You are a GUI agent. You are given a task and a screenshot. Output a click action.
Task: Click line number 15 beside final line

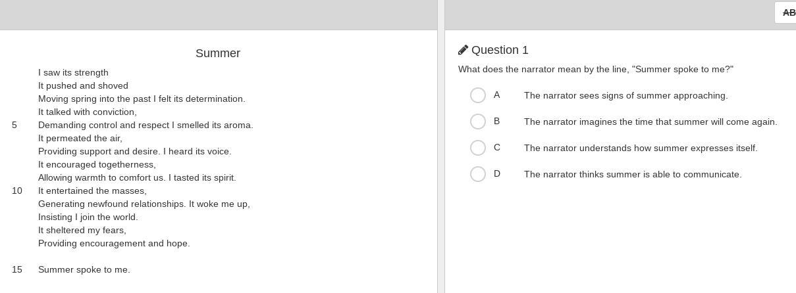[x=17, y=269]
